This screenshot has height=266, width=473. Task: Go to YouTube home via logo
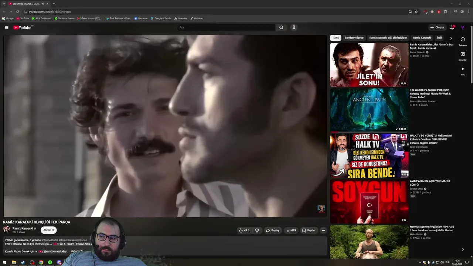[22, 27]
